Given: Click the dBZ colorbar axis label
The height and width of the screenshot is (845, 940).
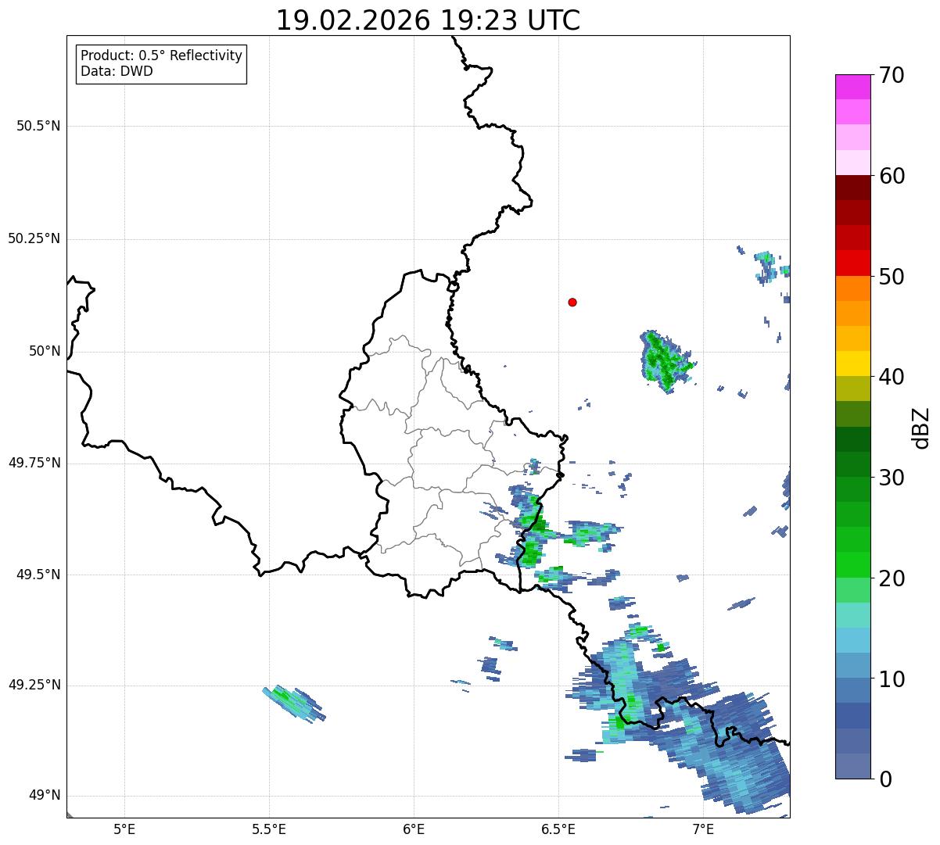Looking at the screenshot, I should [x=921, y=427].
